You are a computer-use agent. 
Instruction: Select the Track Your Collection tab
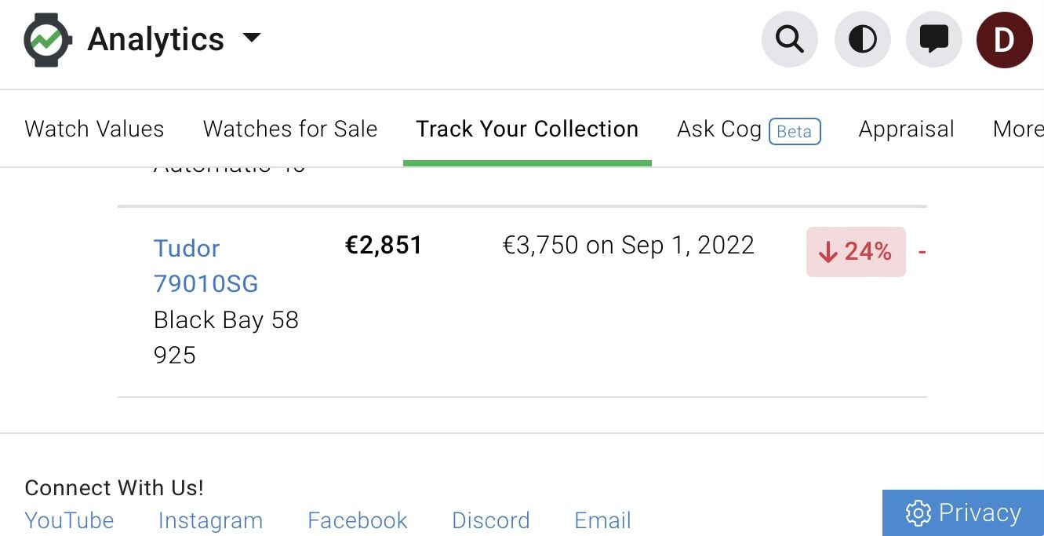(x=527, y=129)
